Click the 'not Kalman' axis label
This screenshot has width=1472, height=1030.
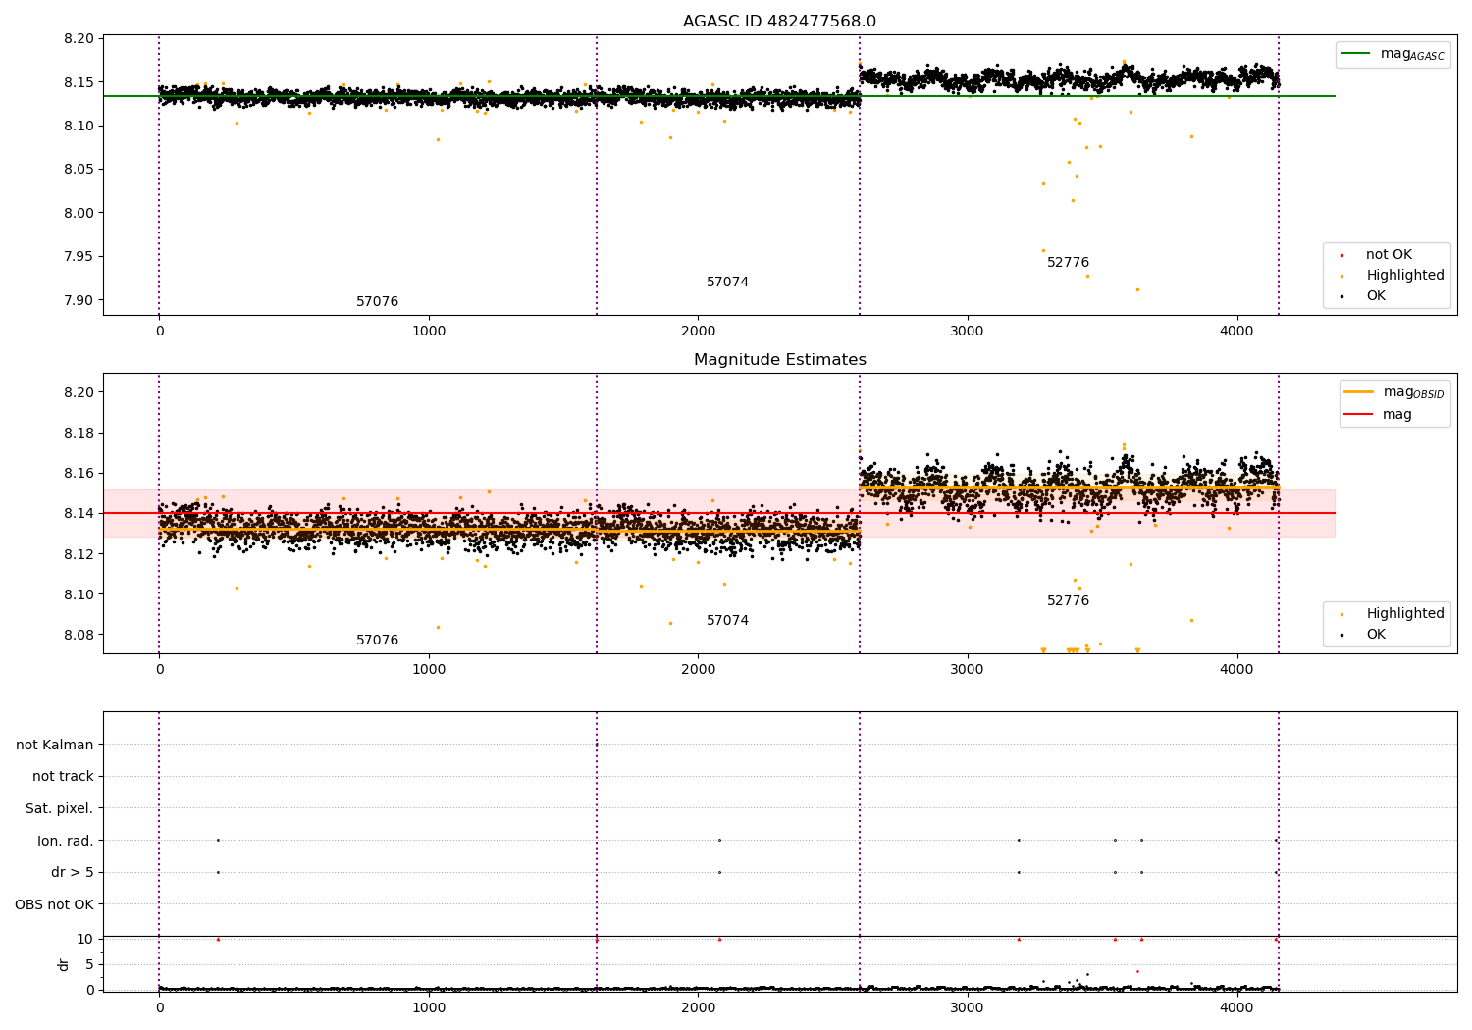pyautogui.click(x=55, y=745)
